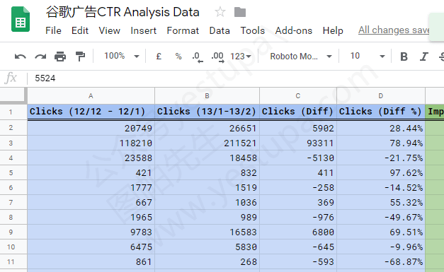The height and width of the screenshot is (272, 444).
Task: Format as currency with pound icon
Action: (x=159, y=57)
